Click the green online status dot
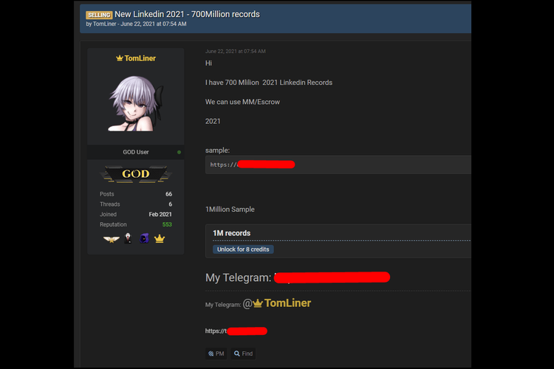This screenshot has width=554, height=369. 179,152
